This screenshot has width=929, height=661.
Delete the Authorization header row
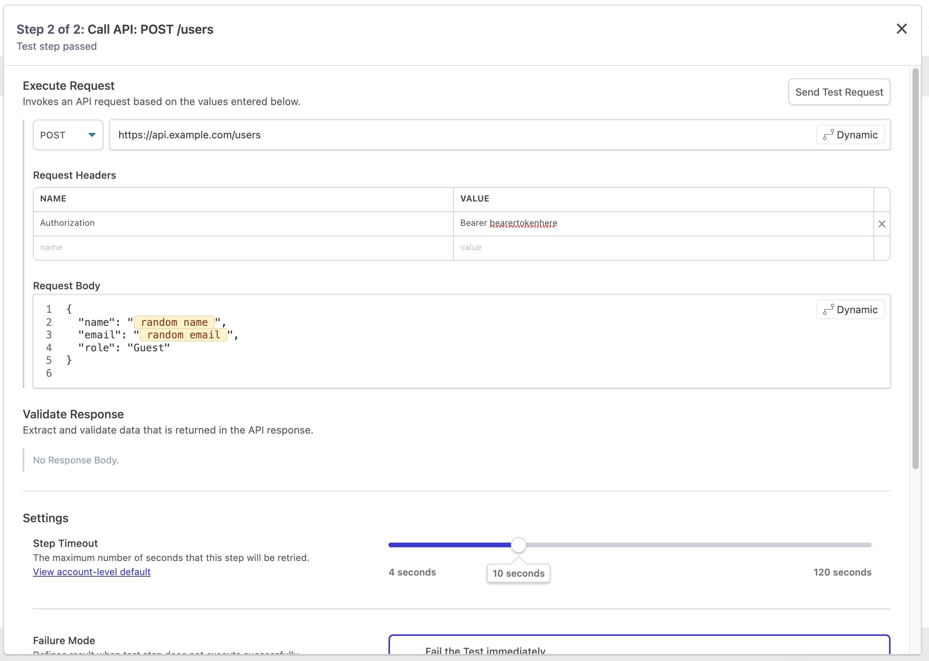[x=882, y=223]
